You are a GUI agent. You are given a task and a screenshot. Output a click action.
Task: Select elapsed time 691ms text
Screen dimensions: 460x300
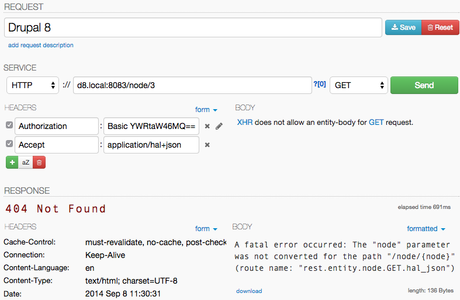click(x=424, y=207)
